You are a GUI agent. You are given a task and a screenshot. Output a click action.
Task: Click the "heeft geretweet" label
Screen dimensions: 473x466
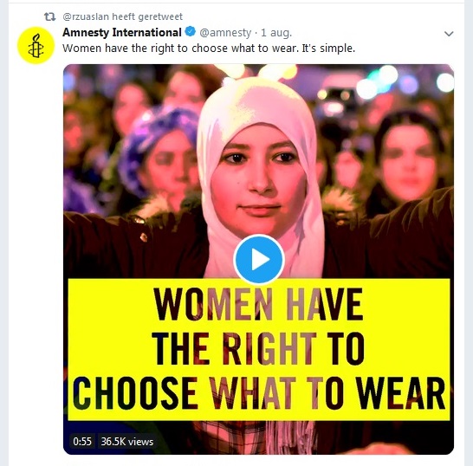(x=147, y=16)
